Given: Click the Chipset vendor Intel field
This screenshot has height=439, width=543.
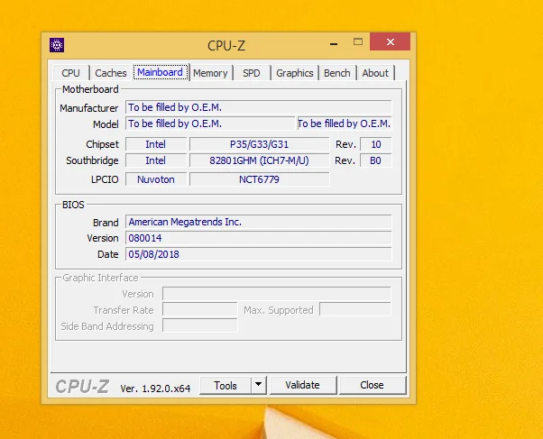Looking at the screenshot, I should click(156, 144).
